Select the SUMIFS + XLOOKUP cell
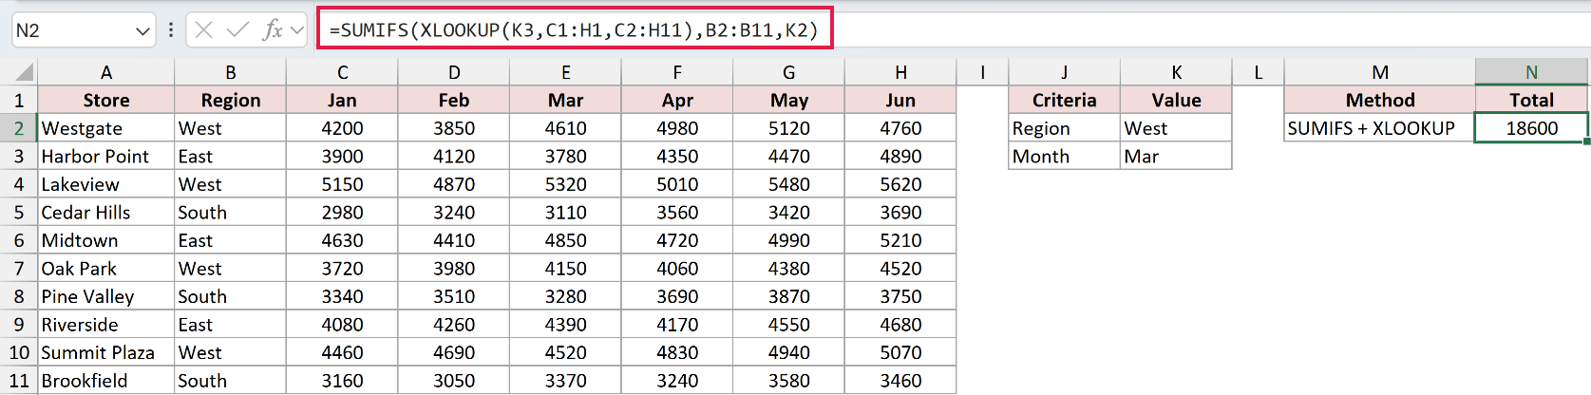This screenshot has width=1591, height=395. tap(1380, 128)
